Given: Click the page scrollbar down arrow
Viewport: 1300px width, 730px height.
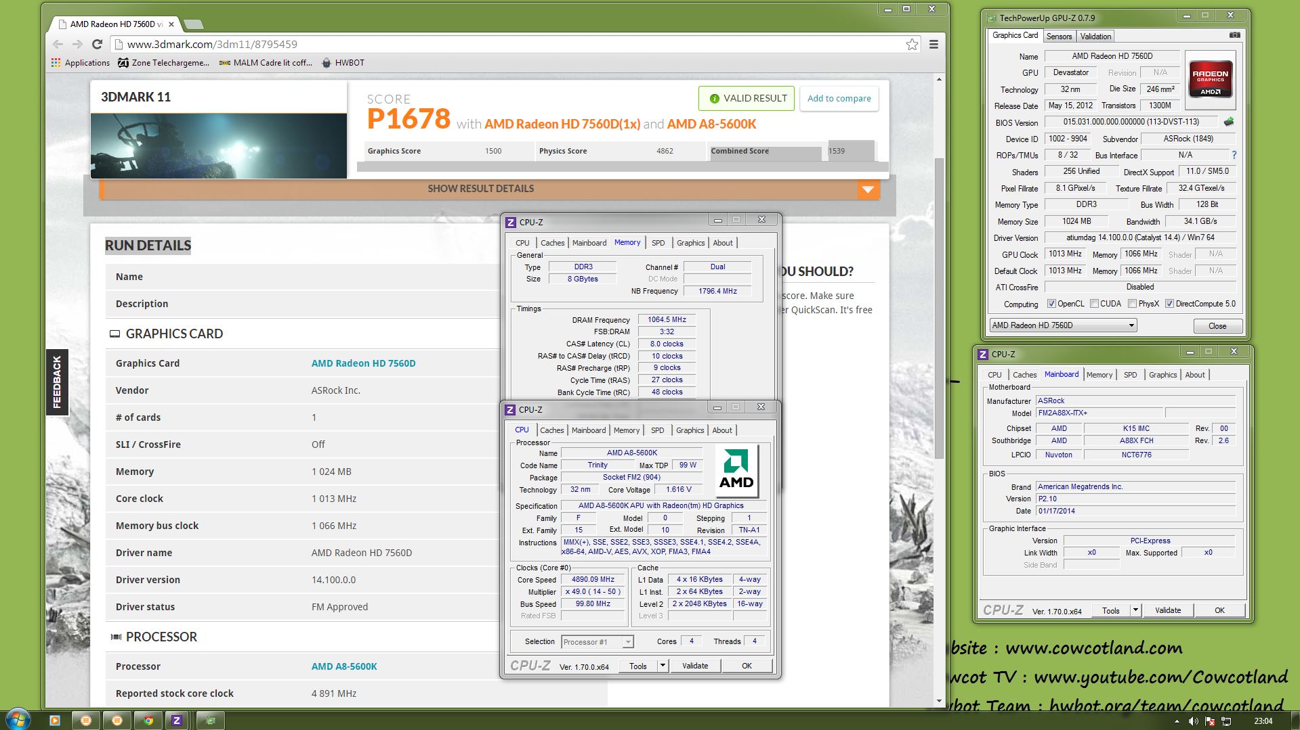Looking at the screenshot, I should pos(938,701).
